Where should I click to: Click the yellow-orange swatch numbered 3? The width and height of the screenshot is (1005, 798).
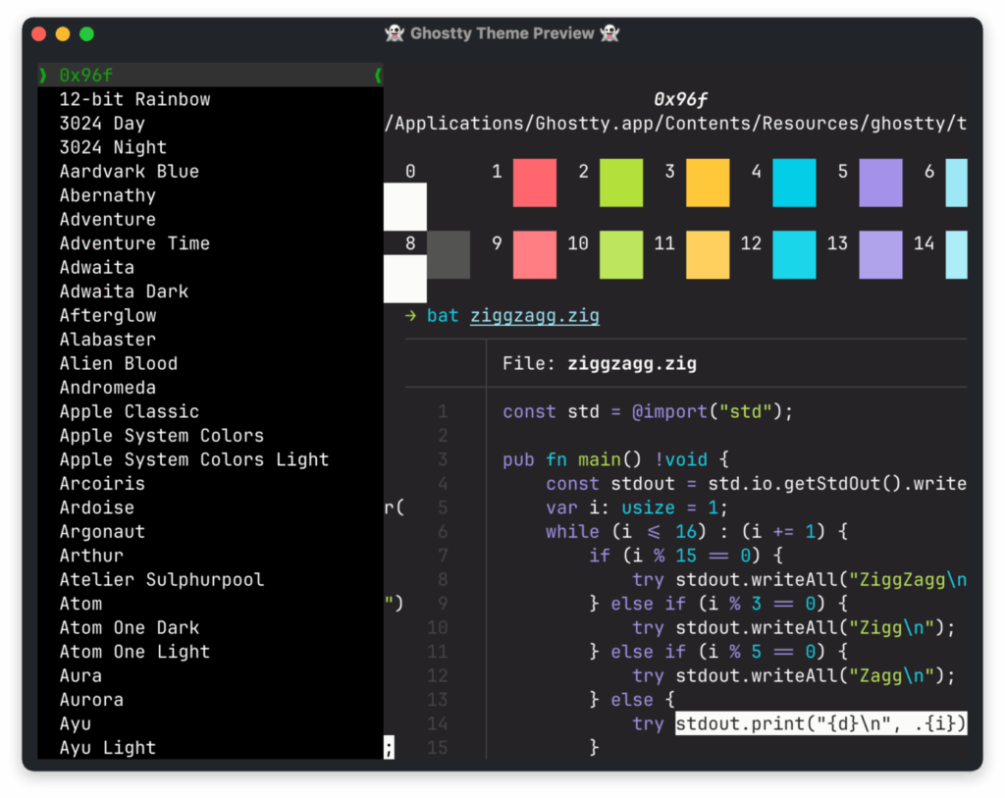click(x=707, y=183)
